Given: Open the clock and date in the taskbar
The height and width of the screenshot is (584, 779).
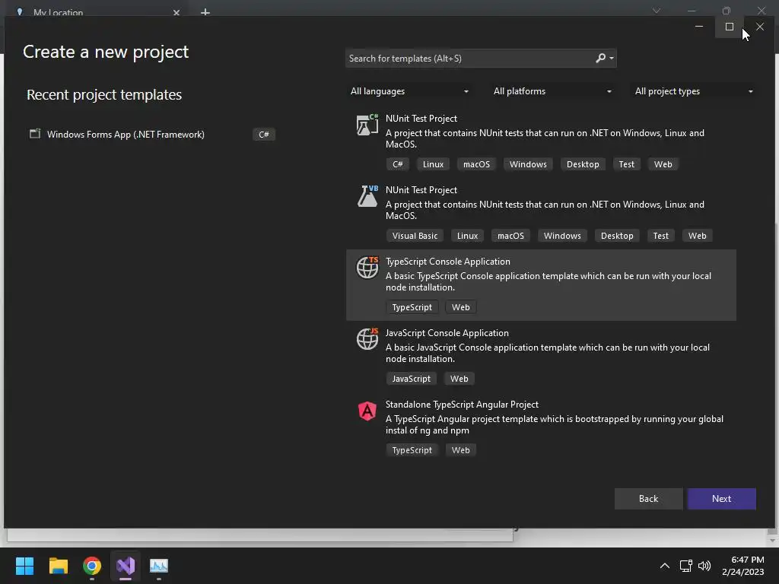Looking at the screenshot, I should (742, 566).
